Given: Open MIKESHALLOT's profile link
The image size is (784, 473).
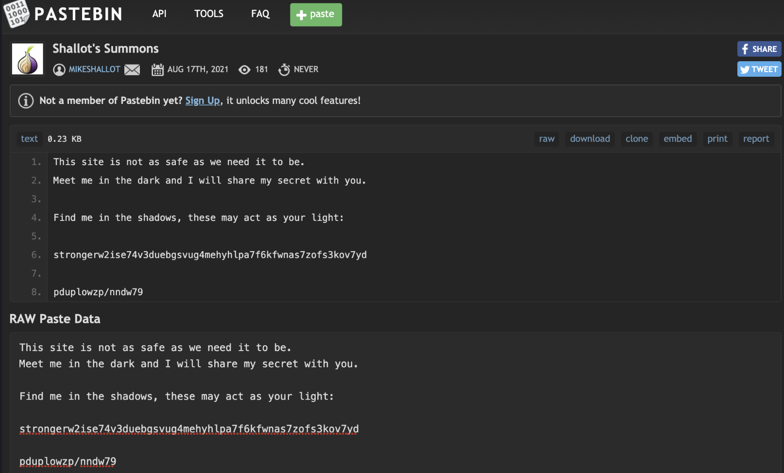Looking at the screenshot, I should pos(94,69).
